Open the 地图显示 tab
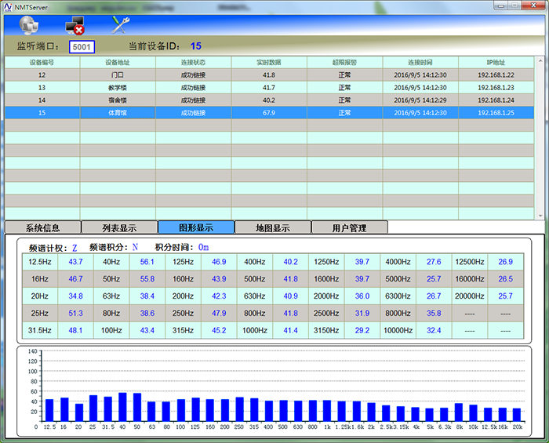Image resolution: width=549 pixels, height=443 pixels. click(273, 228)
